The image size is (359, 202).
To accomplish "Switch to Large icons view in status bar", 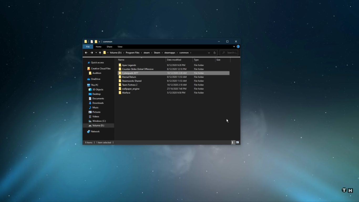I will tap(237, 143).
